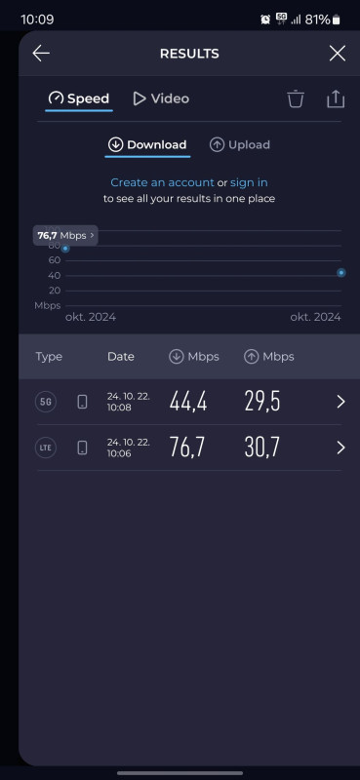Expand the 76,7 Mbps tooltip chevron
Screen dimensions: 360x780
[92, 235]
